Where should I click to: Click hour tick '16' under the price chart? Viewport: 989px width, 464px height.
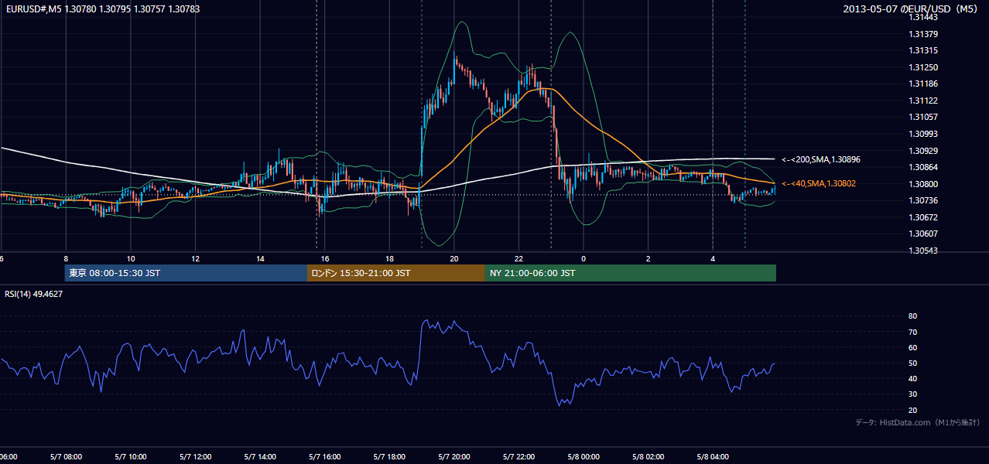pos(325,258)
